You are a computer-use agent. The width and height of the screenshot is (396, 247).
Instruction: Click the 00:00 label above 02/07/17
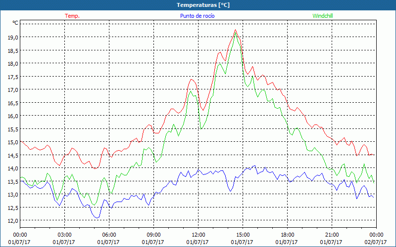376,235
